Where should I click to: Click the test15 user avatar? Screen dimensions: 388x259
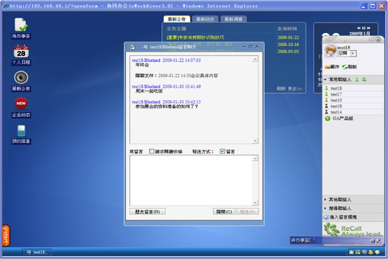click(330, 52)
